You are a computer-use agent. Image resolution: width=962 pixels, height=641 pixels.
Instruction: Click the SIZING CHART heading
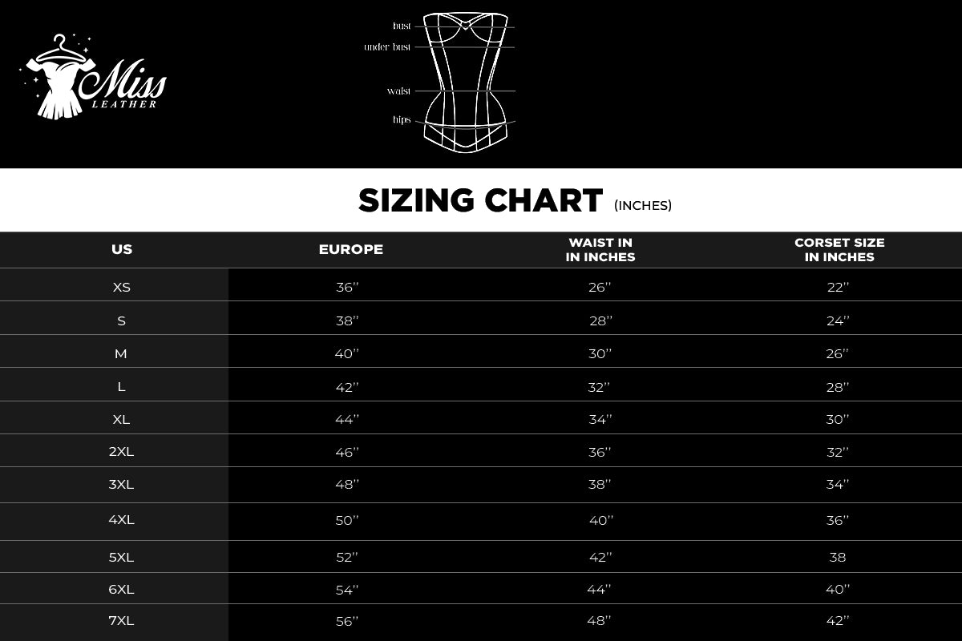pyautogui.click(x=480, y=200)
